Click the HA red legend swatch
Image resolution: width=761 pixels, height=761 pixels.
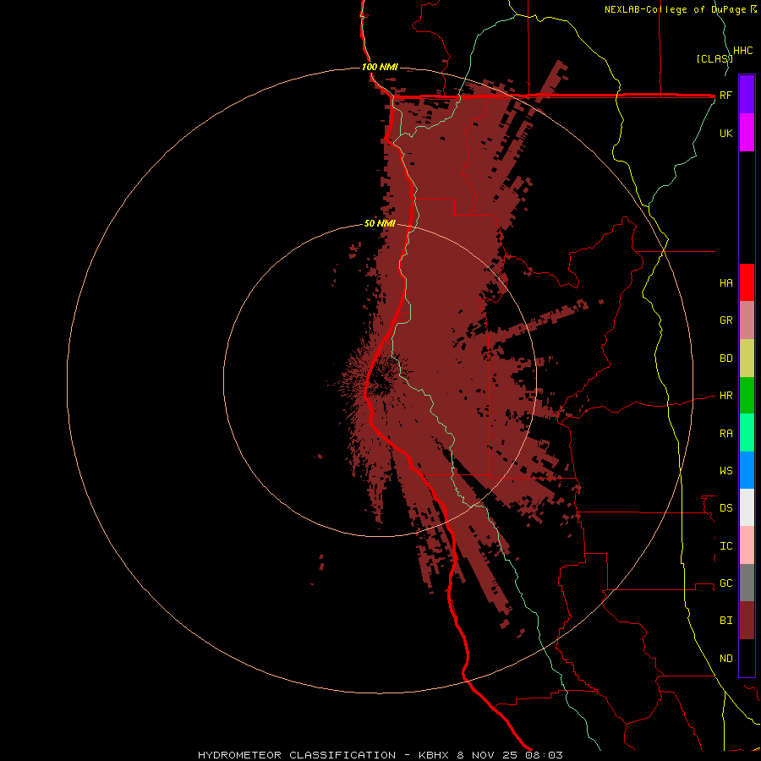[747, 282]
